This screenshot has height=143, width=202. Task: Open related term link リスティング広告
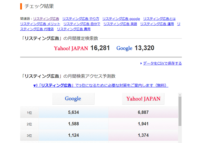click(x=46, y=19)
